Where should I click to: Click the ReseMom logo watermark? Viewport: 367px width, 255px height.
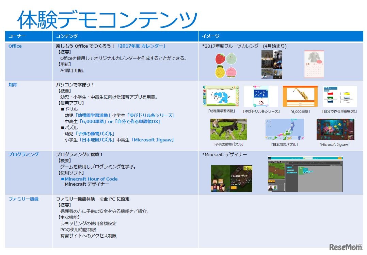(346, 247)
